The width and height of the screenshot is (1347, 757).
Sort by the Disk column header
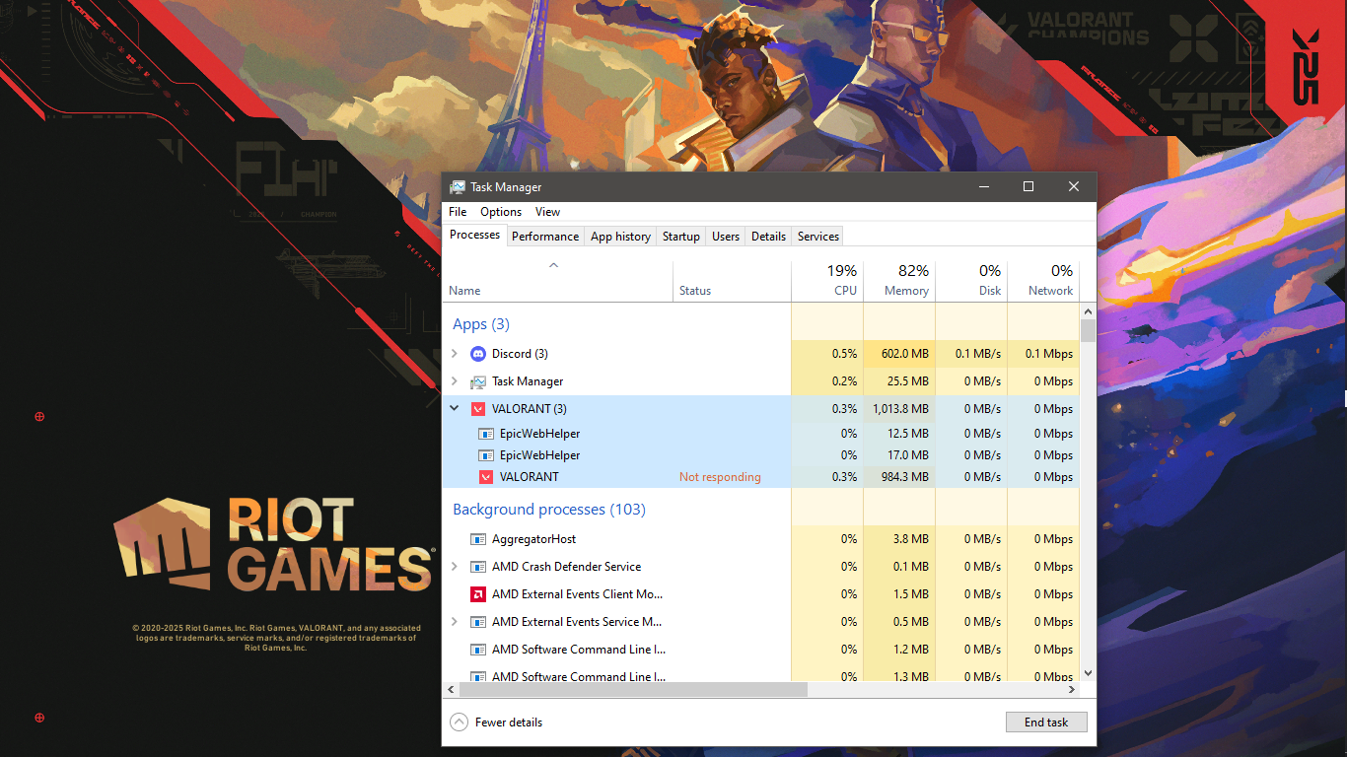971,281
